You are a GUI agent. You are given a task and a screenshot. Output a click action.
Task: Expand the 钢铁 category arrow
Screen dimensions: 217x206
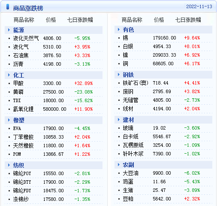119,75
